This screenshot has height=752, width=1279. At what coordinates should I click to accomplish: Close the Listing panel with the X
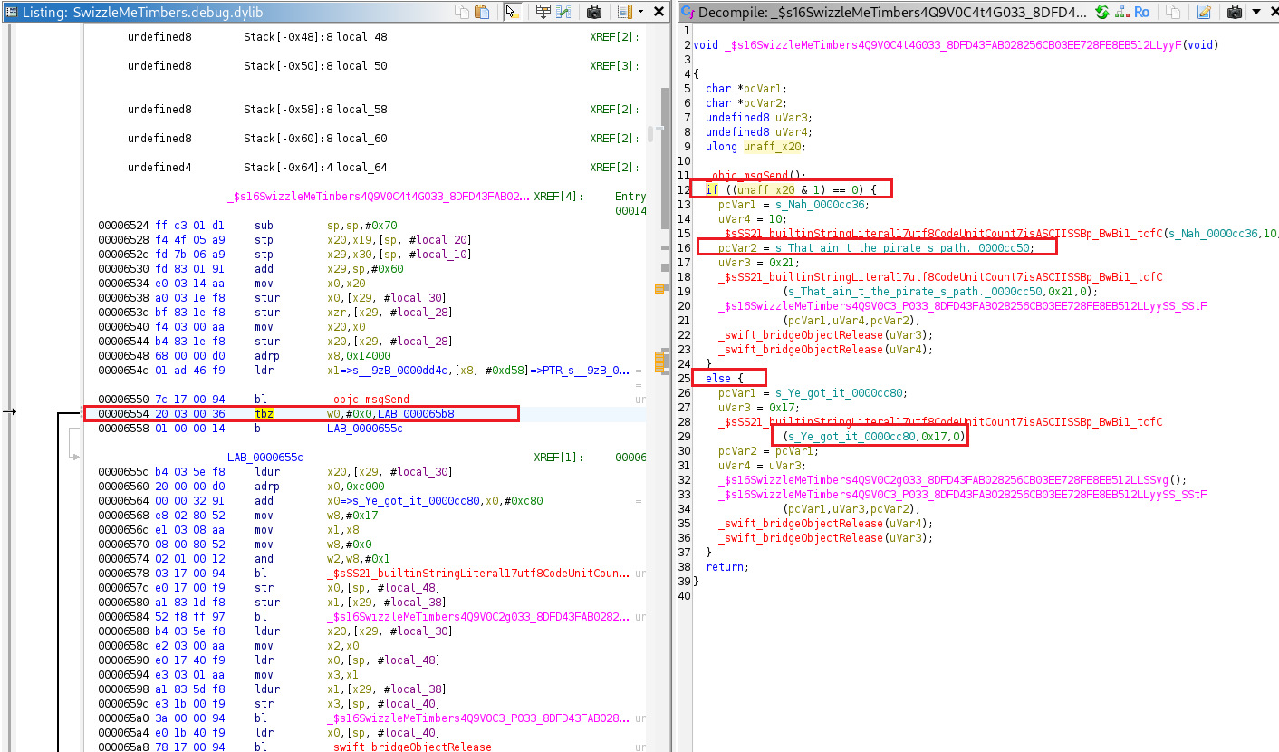(x=659, y=12)
